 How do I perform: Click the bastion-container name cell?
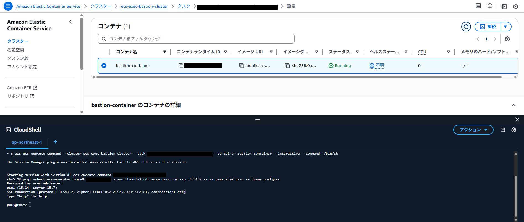[133, 66]
